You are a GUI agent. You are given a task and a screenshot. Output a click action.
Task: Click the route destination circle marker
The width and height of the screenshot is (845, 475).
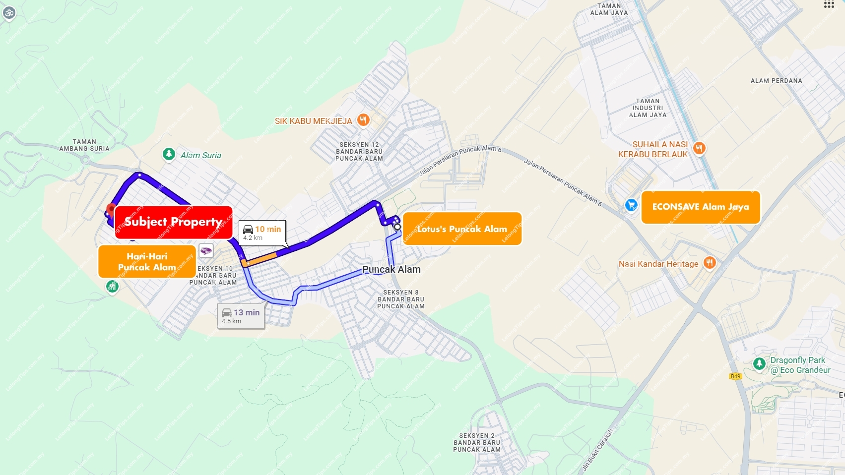click(x=397, y=227)
